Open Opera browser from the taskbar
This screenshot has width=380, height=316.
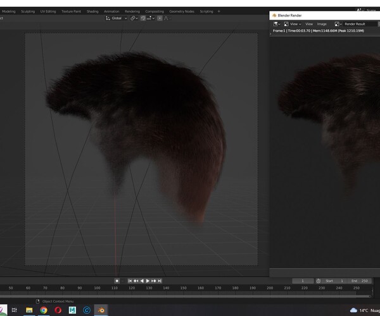[x=58, y=310]
